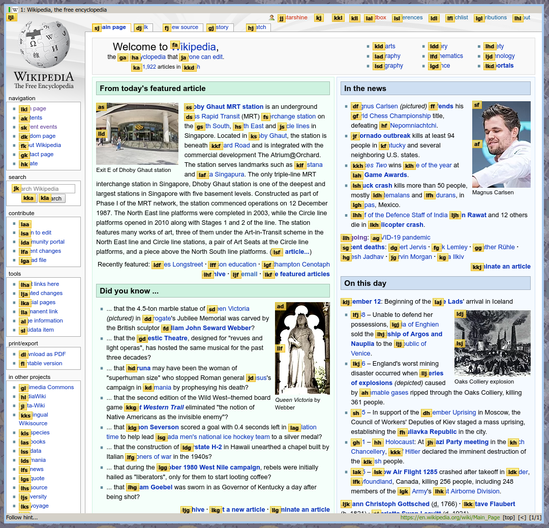Open the Printable version link
The image size is (549, 528).
[x=41, y=363]
